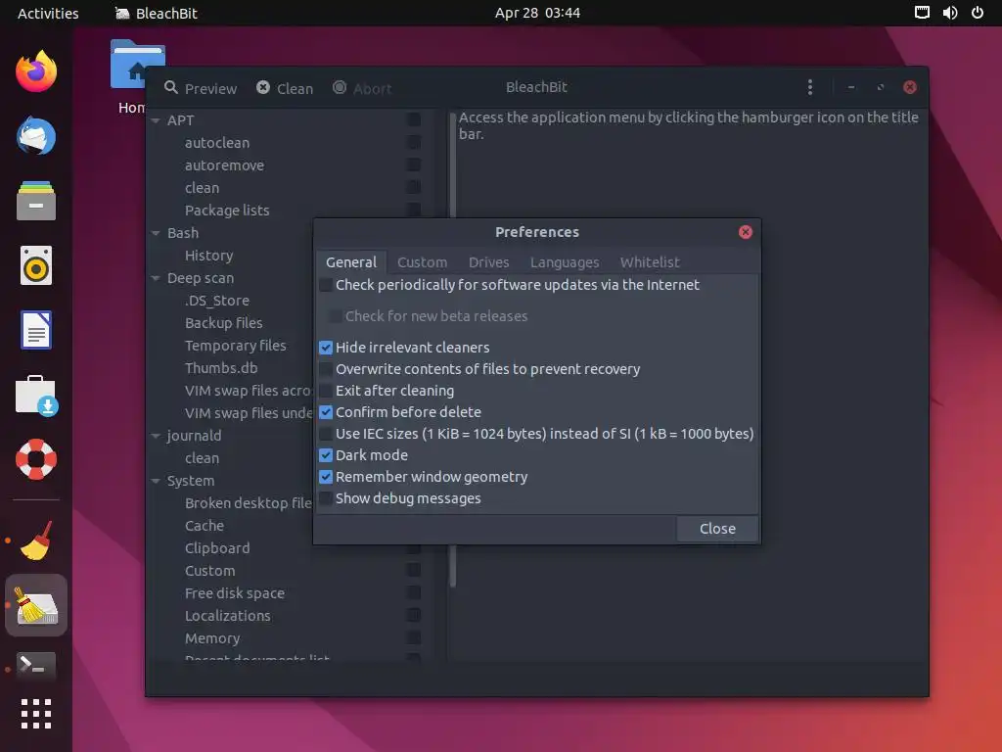This screenshot has width=1002, height=752.
Task: Open Terminal from the dock
Action: [36, 666]
